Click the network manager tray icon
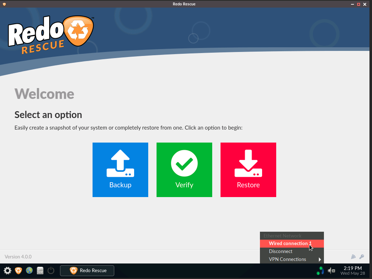372x279 pixels. coord(320,271)
